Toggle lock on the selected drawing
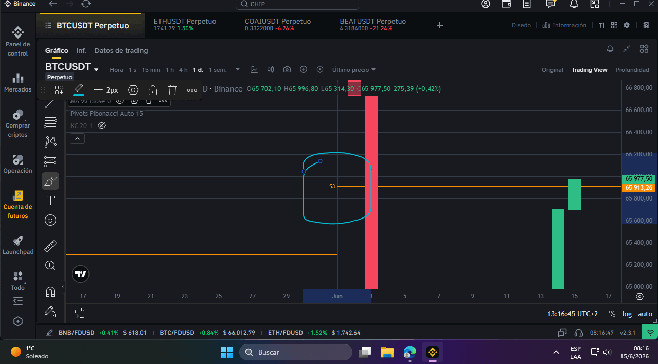This screenshot has width=658, height=364. [153, 90]
